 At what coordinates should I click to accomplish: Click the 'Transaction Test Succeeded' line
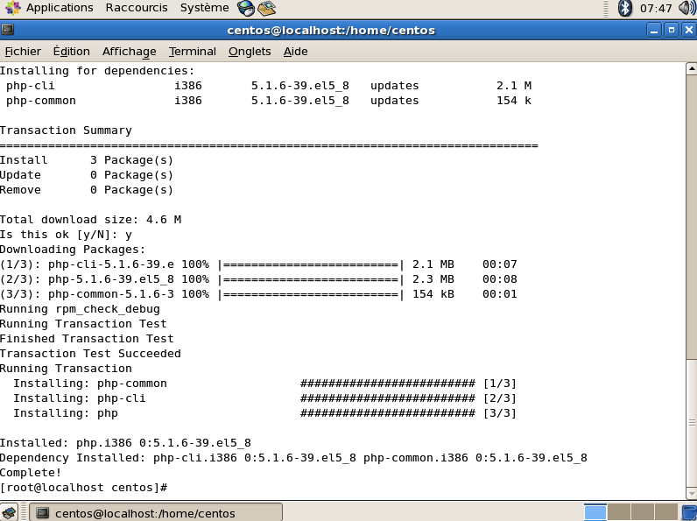(90, 354)
